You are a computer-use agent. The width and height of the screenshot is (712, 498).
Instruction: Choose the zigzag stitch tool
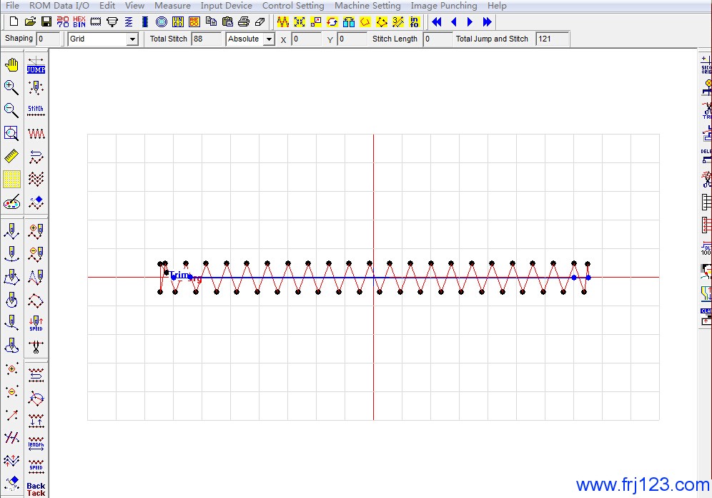[36, 133]
